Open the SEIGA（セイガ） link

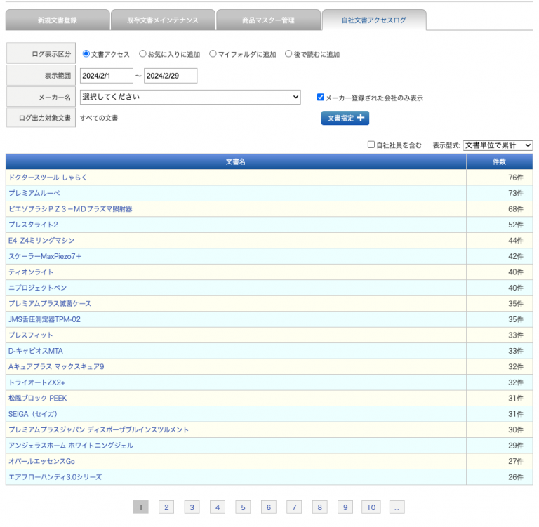pos(33,414)
